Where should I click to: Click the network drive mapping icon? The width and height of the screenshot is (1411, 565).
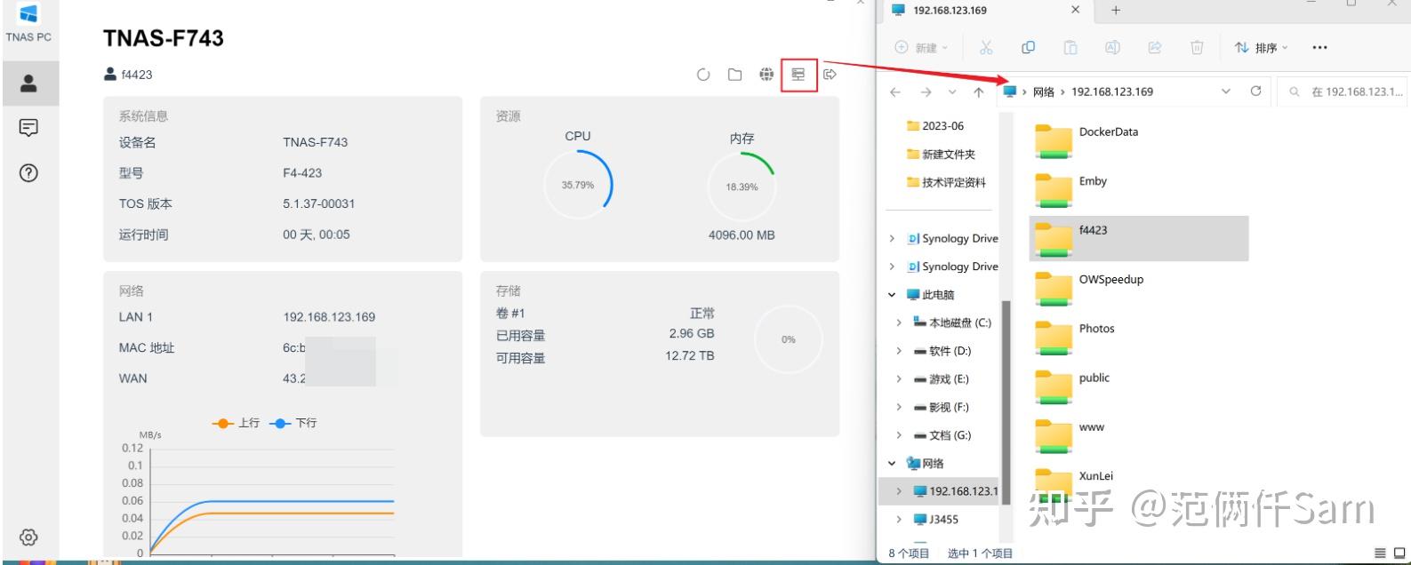tap(798, 75)
